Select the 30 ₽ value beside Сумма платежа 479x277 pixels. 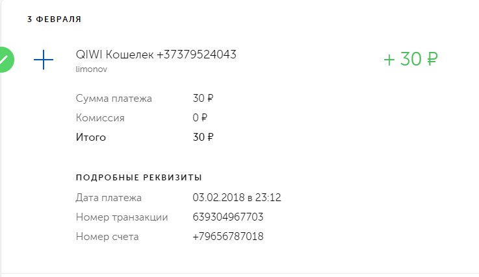point(203,99)
